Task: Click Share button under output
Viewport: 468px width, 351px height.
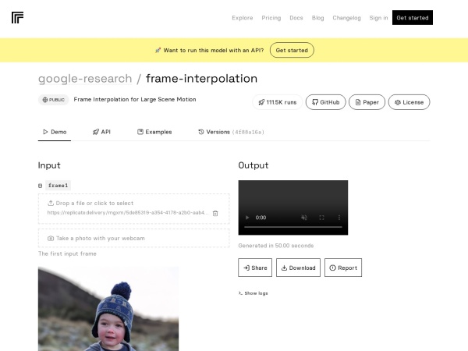Action: tap(255, 268)
